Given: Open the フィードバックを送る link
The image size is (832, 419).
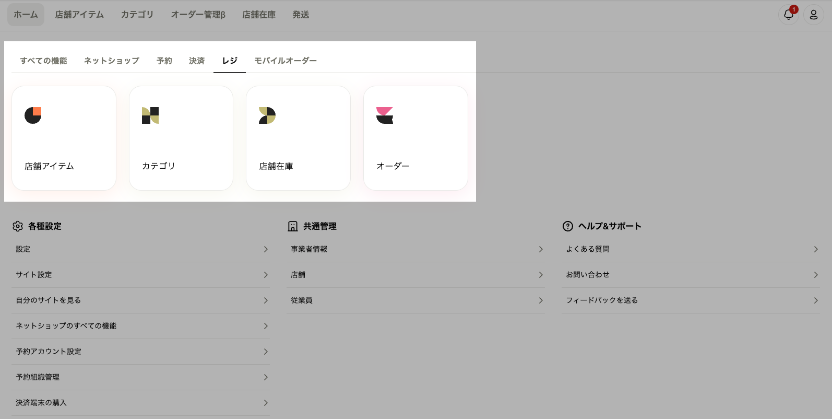Looking at the screenshot, I should click(x=691, y=300).
